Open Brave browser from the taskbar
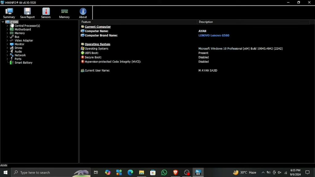 (175, 172)
